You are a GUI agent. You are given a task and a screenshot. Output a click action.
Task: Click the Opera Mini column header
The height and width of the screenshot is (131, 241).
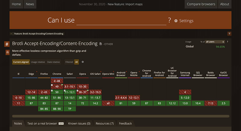click(108, 74)
